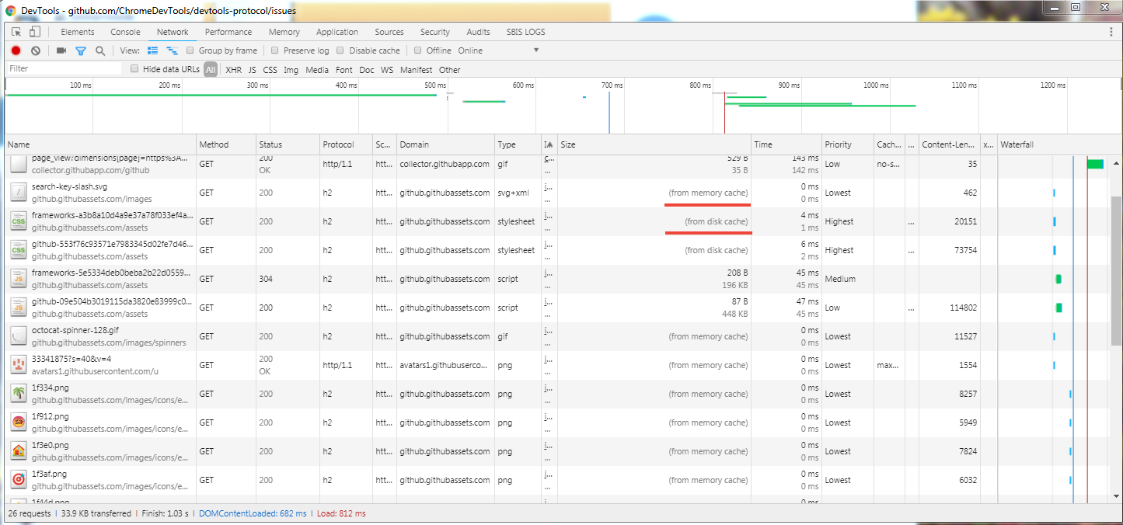Viewport: 1123px width, 525px height.
Task: Clear the network log with the clear icon
Action: click(x=35, y=50)
